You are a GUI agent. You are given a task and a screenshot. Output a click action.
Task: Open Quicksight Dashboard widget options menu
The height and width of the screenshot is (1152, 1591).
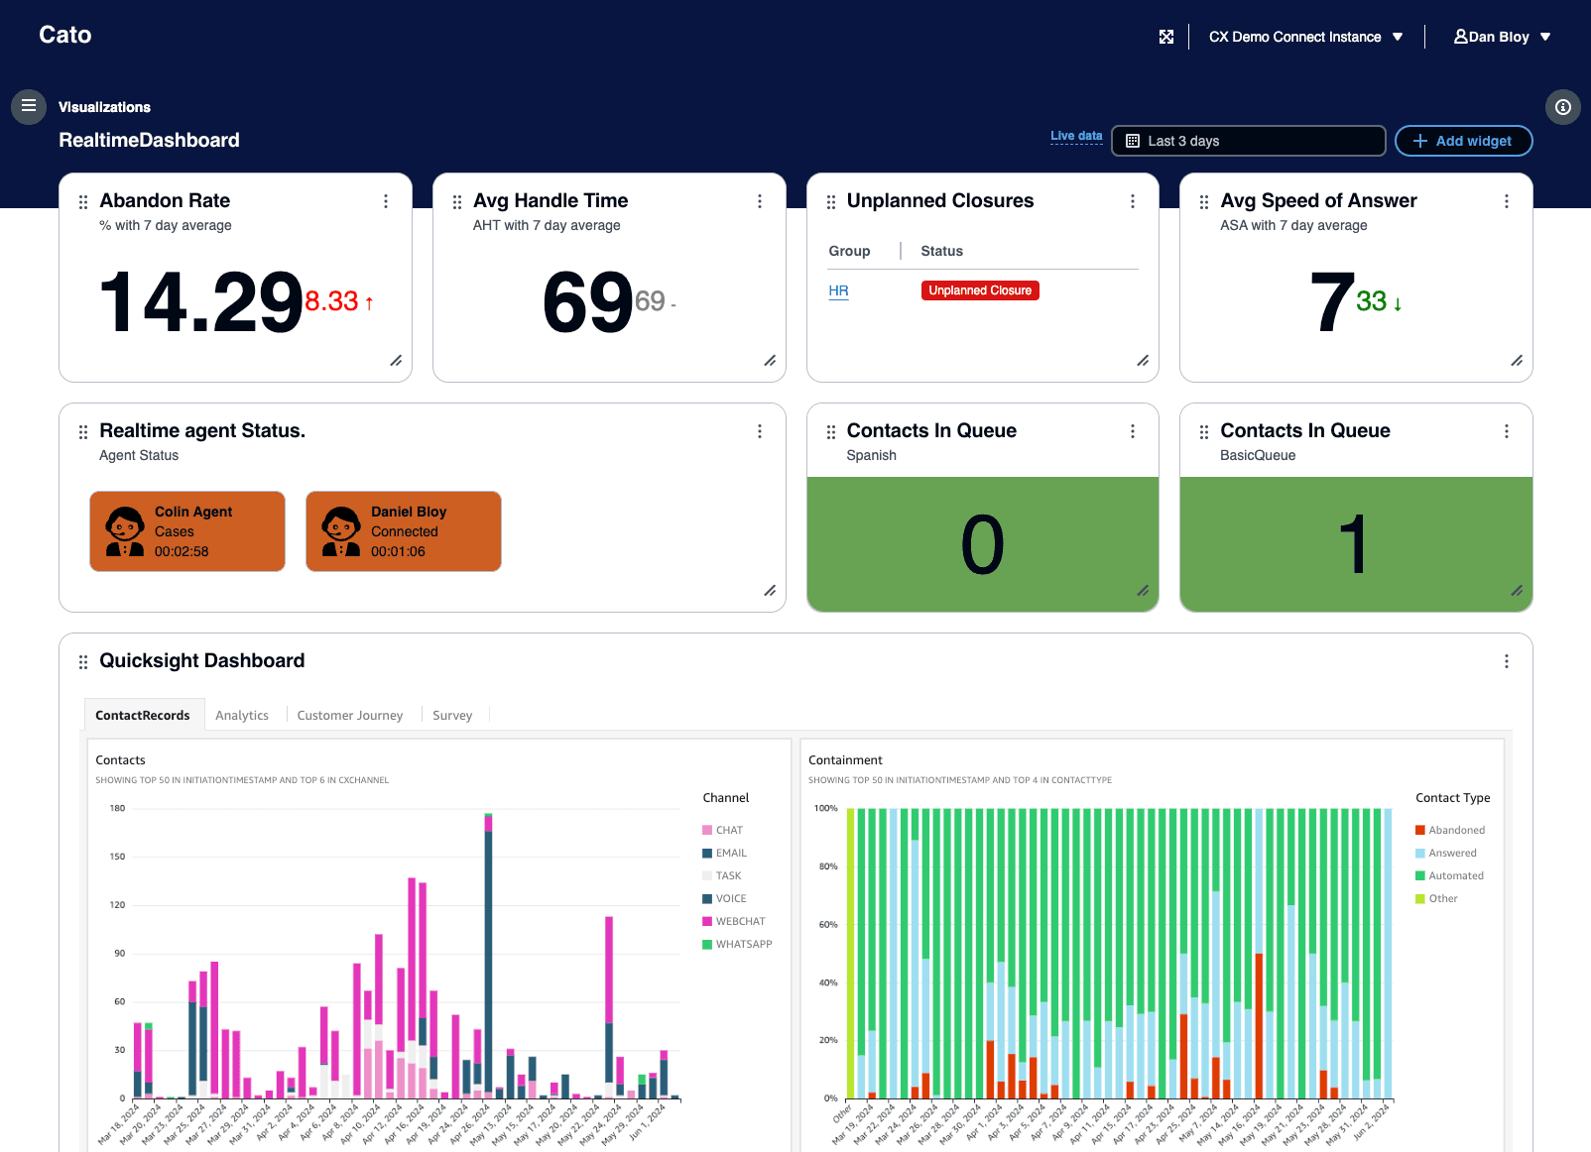coord(1506,661)
